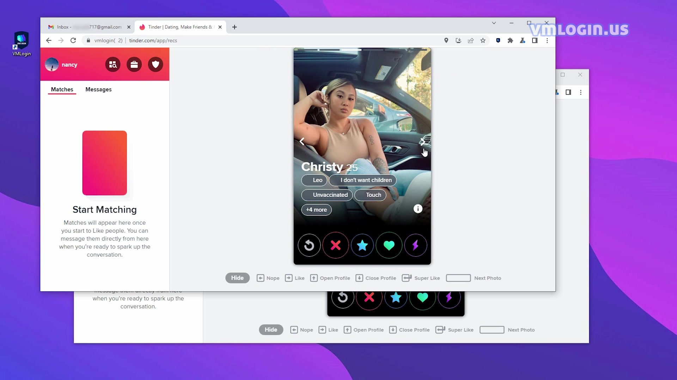Switch to the Gmail Inbox tab
The width and height of the screenshot is (677, 380).
click(x=89, y=27)
